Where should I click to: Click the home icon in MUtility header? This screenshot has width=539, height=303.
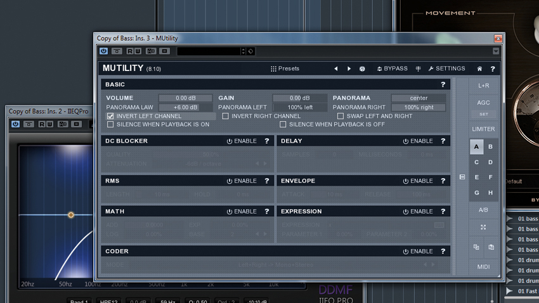479,68
